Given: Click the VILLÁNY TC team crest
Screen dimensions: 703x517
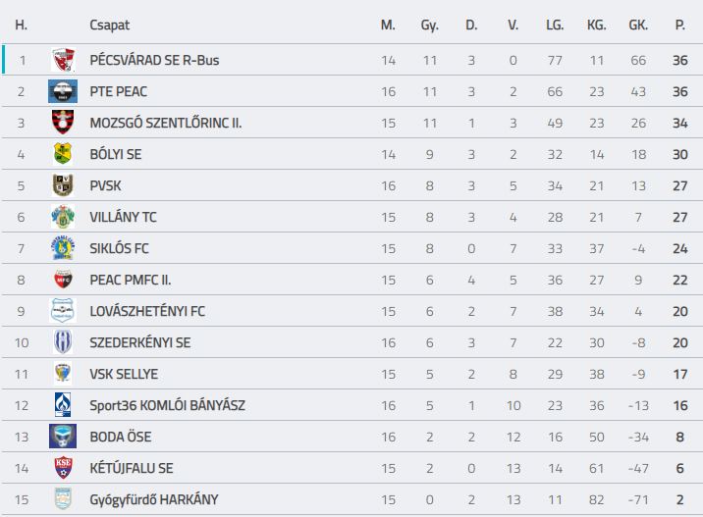Looking at the screenshot, I should 63,217.
